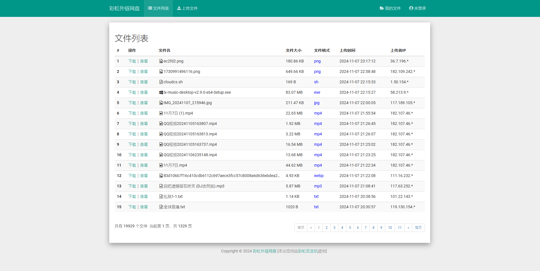Click the upload time 2024-11-07 22:15:27

coord(358,92)
